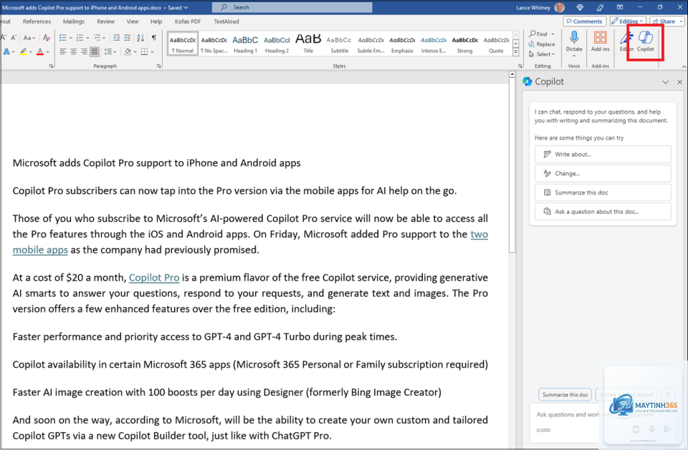Open Replace in the Editing group
The width and height of the screenshot is (688, 450).
point(542,44)
